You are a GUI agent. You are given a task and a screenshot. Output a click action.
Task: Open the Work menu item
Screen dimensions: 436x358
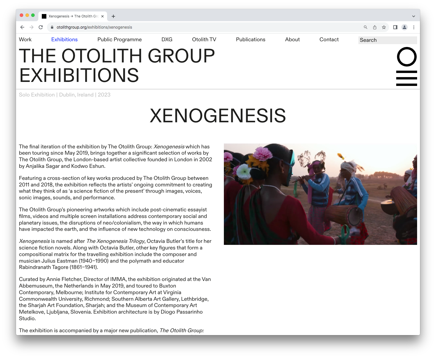25,40
